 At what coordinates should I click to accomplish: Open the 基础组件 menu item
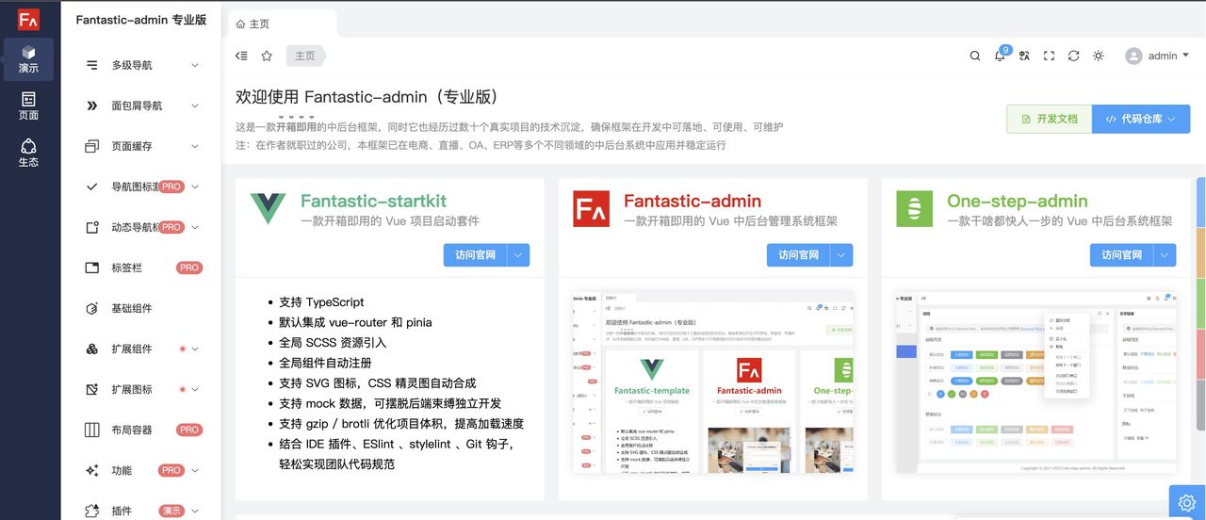tap(141, 308)
